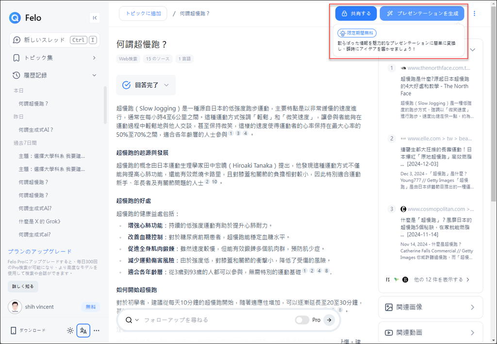The height and width of the screenshot is (344, 497).
Task: Click the 15 のソース tag
Action: (158, 59)
